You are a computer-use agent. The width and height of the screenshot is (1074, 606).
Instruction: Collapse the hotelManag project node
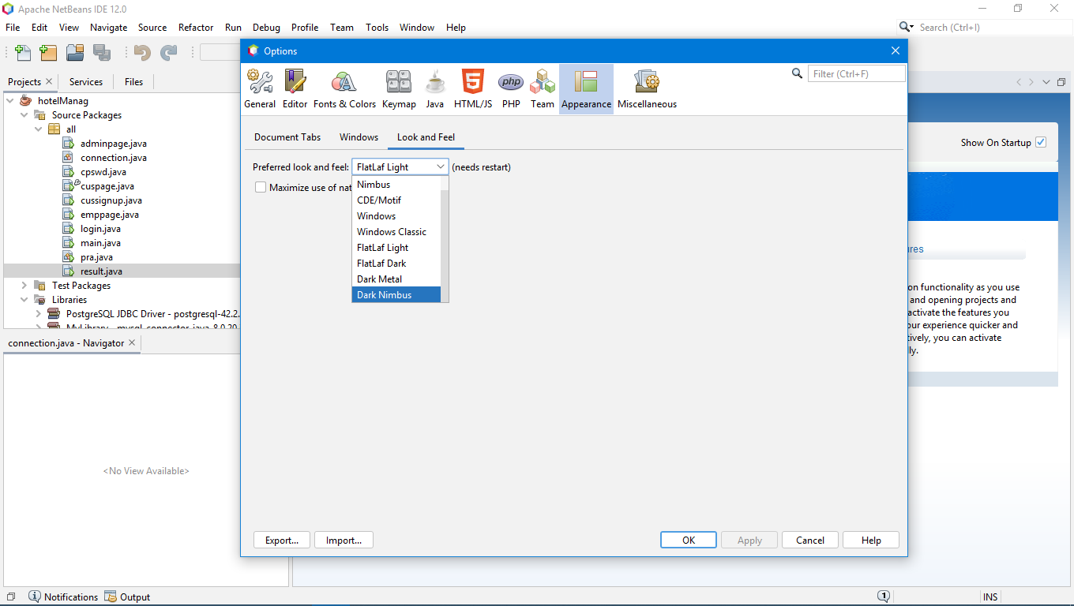tap(10, 101)
